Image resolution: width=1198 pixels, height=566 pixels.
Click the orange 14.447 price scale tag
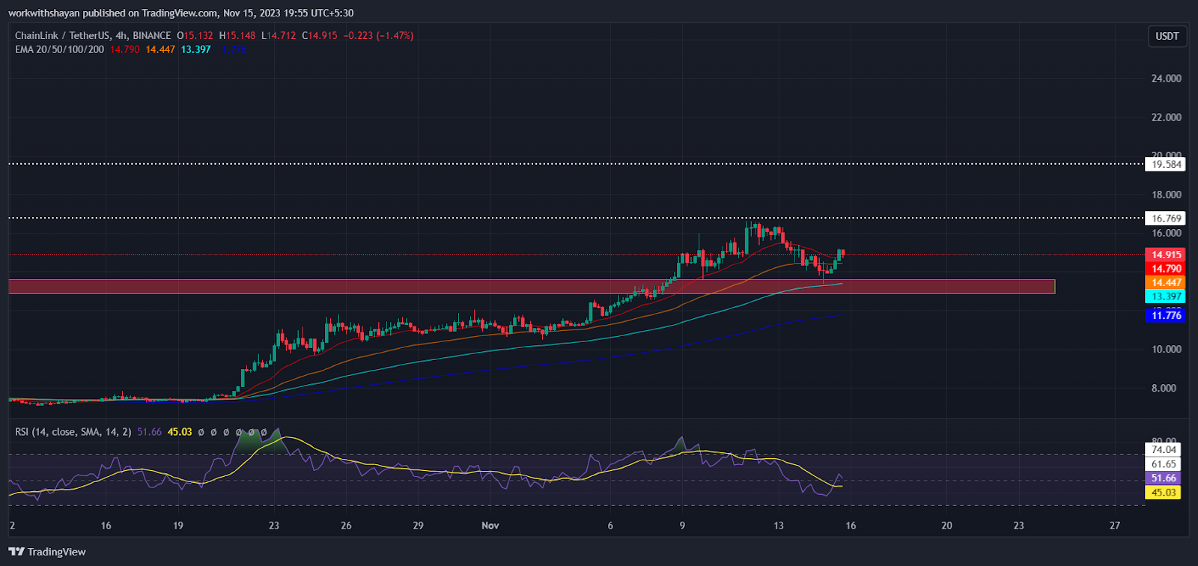[1166, 282]
